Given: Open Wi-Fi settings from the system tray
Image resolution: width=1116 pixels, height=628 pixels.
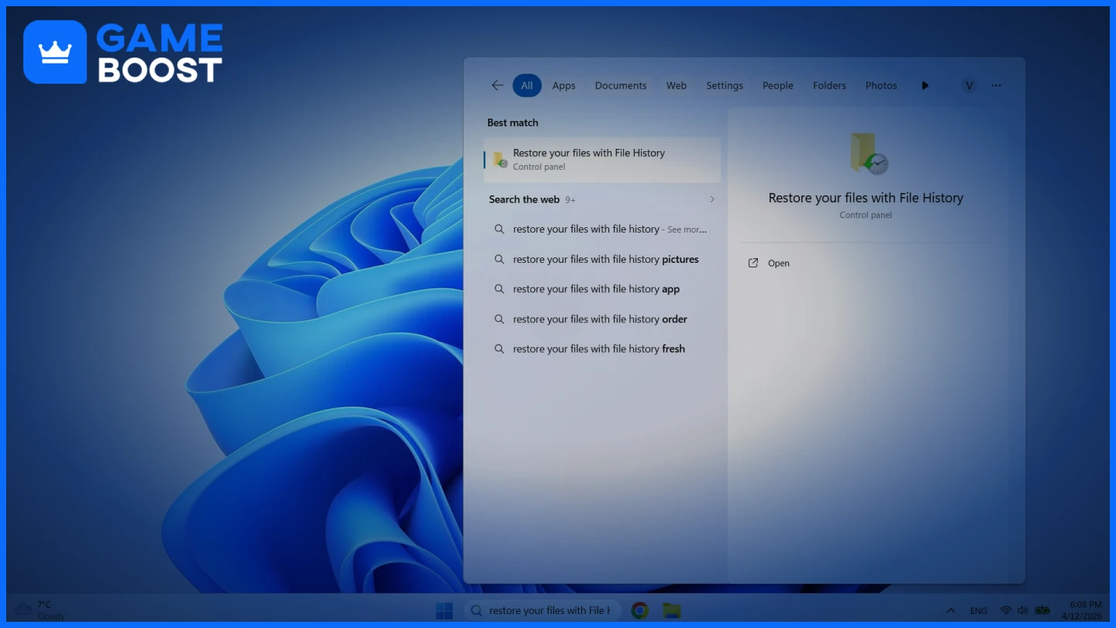Looking at the screenshot, I should (1006, 610).
